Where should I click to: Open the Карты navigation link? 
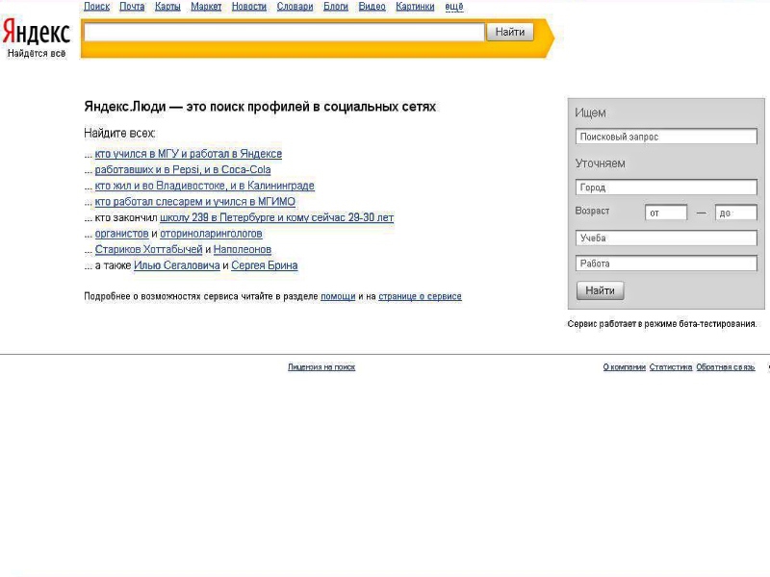[167, 7]
